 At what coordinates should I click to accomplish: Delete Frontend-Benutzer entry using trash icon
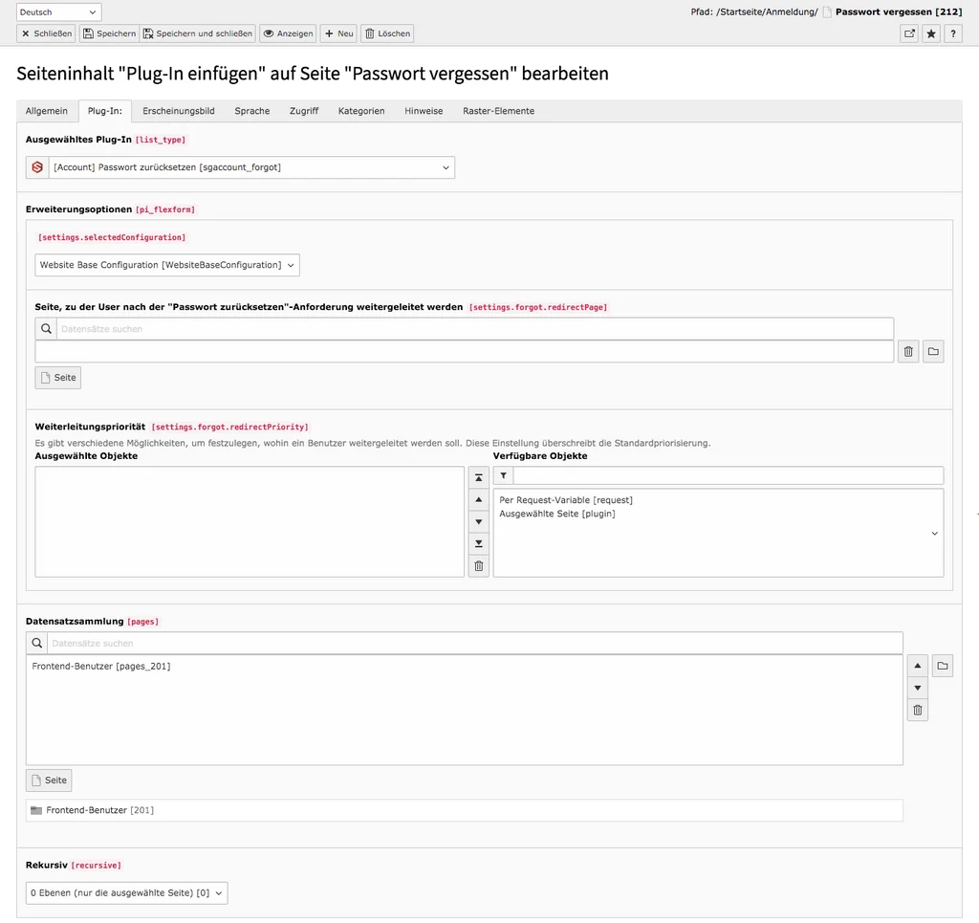[x=917, y=710]
